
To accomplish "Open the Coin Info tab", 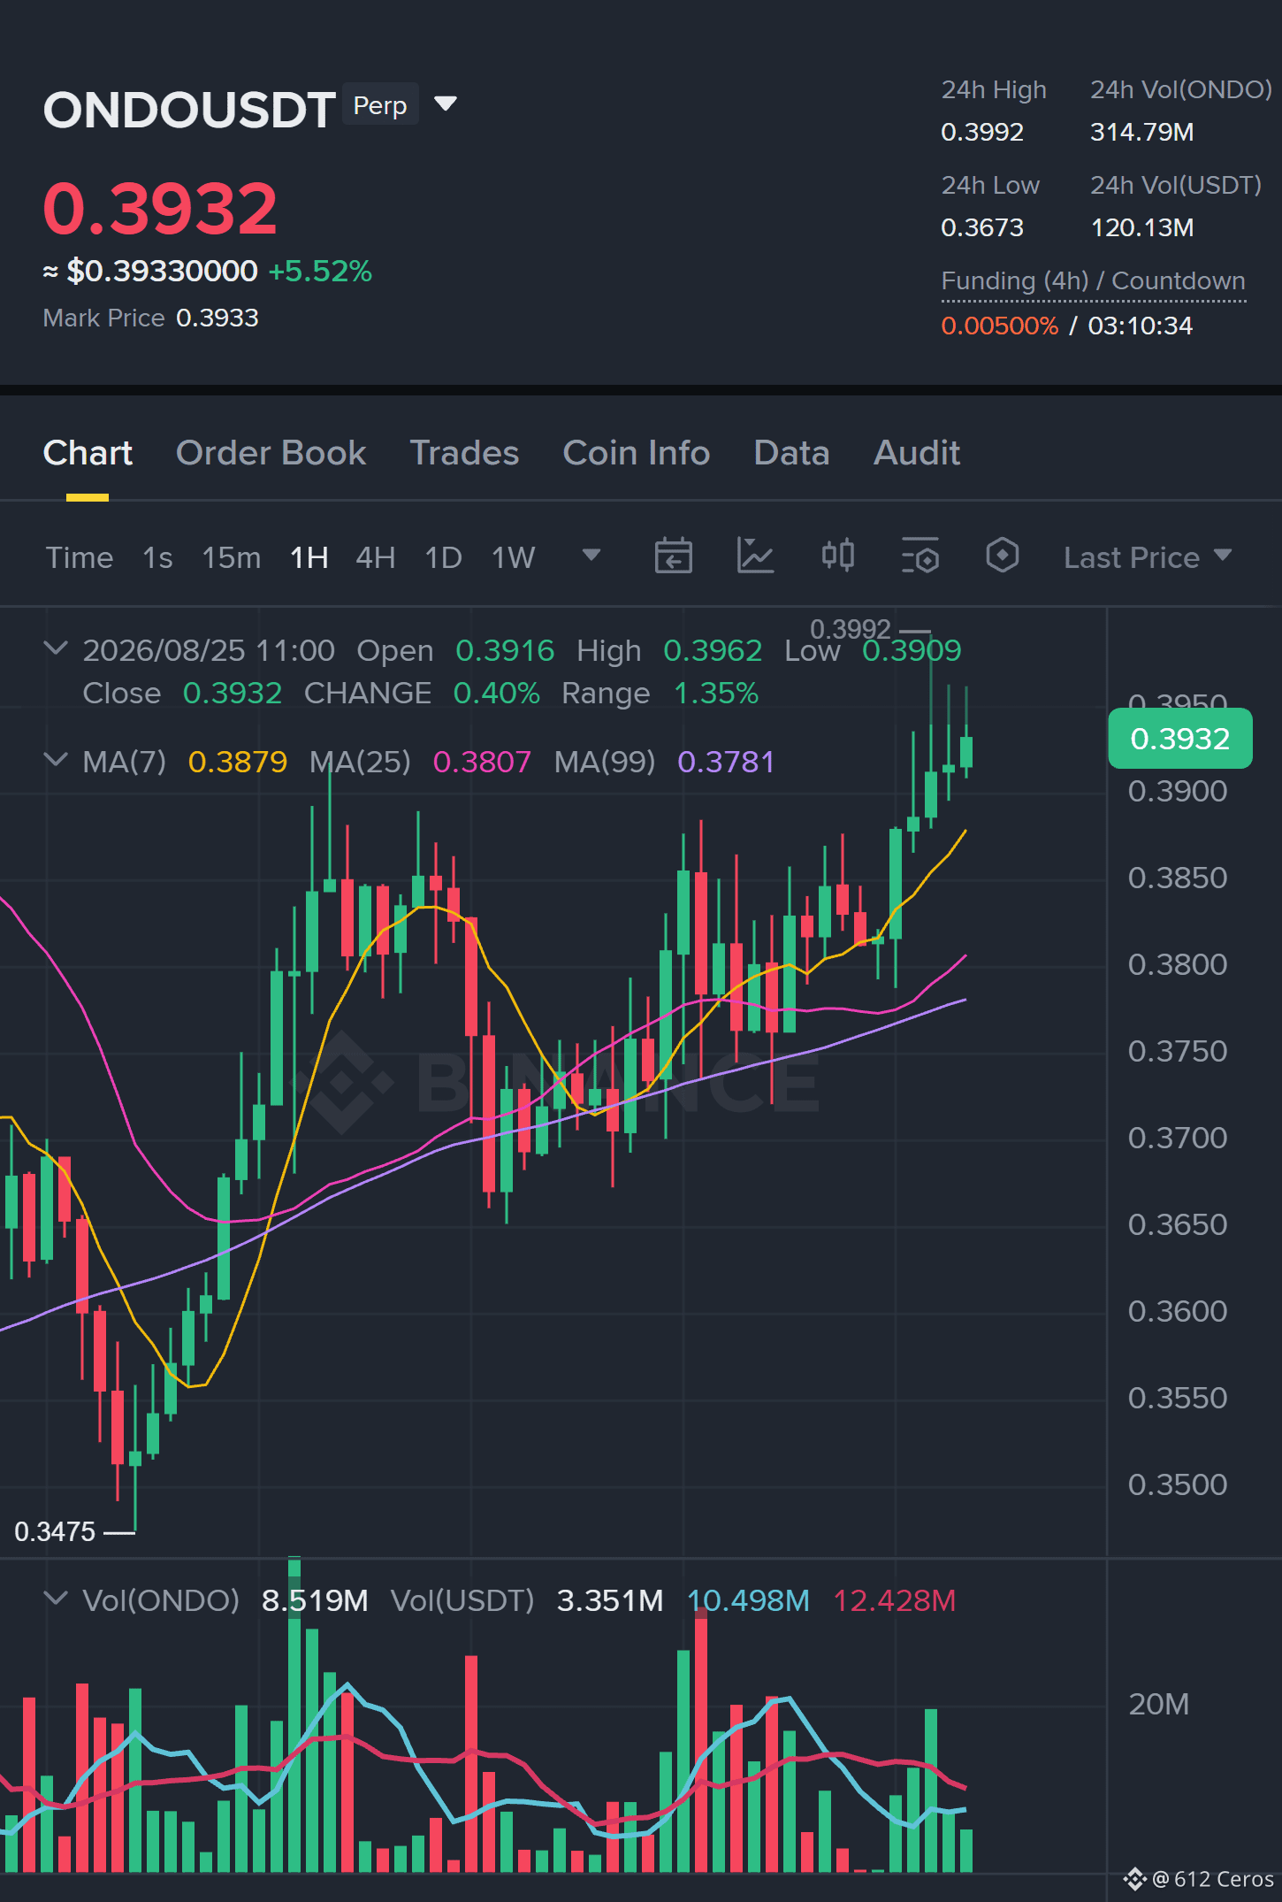I will [637, 453].
